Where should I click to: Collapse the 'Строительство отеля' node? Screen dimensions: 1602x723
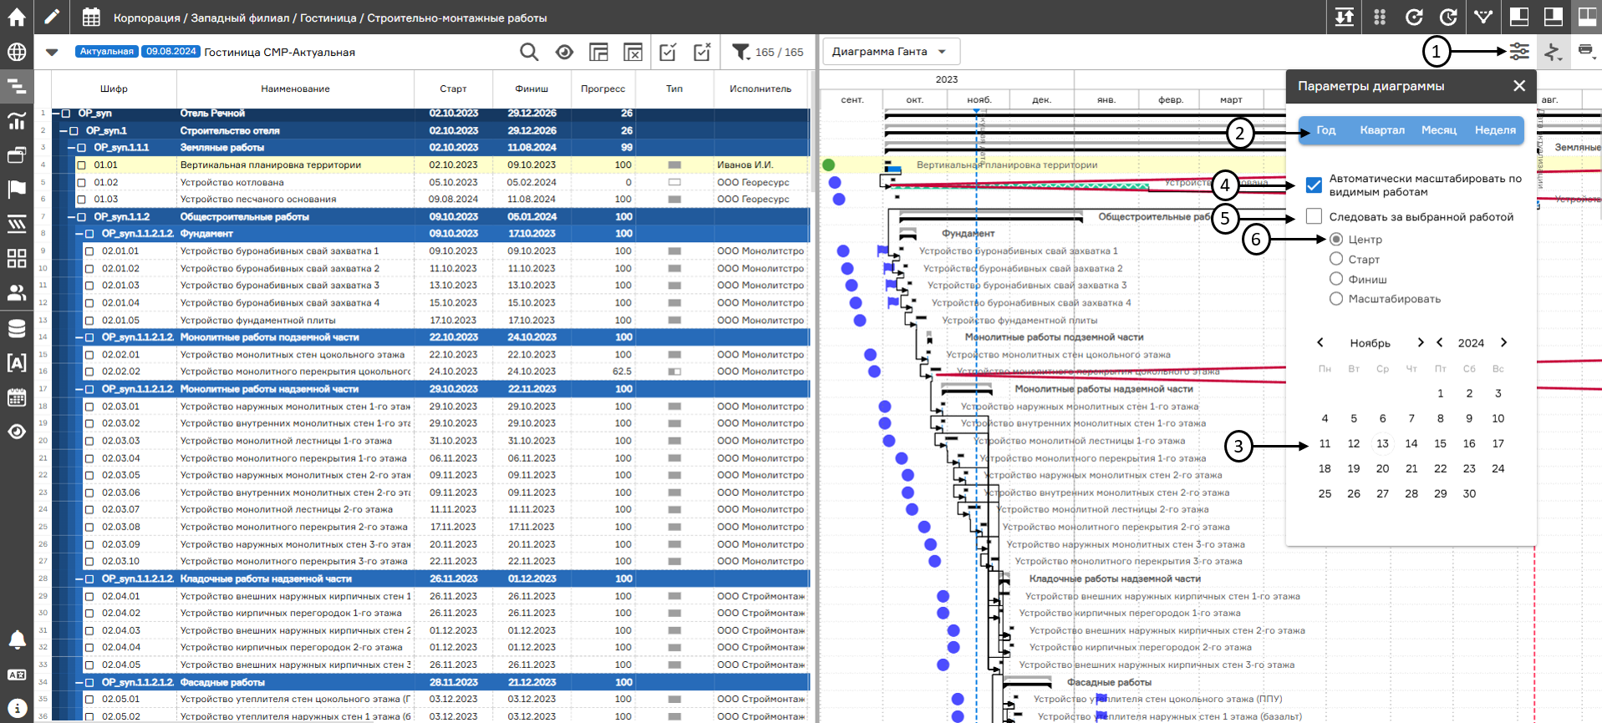pyautogui.click(x=64, y=131)
